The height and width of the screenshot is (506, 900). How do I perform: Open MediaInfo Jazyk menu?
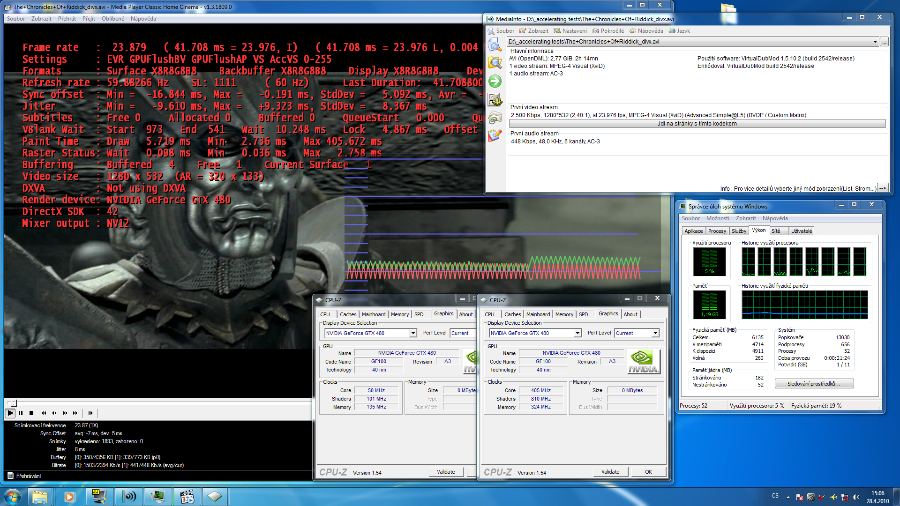click(x=679, y=31)
